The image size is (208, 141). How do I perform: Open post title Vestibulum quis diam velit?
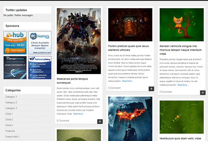click(180, 138)
